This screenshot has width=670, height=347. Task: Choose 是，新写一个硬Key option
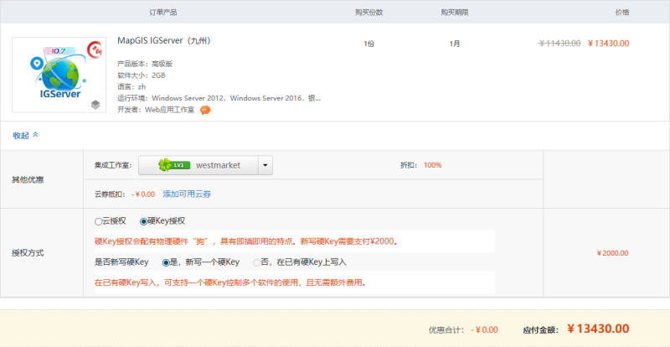166,262
